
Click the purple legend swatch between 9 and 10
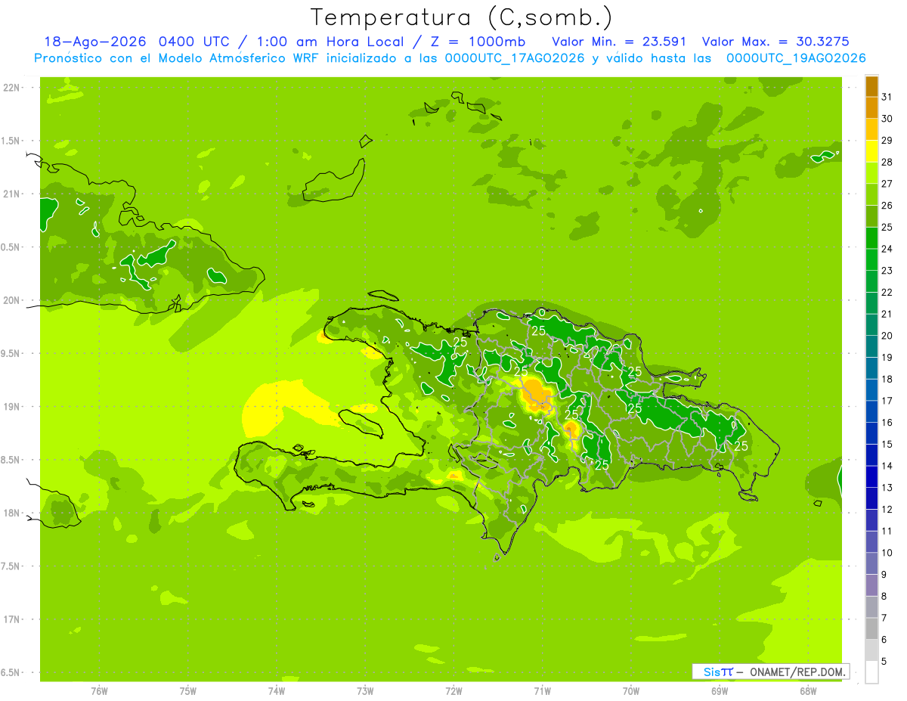(x=871, y=564)
